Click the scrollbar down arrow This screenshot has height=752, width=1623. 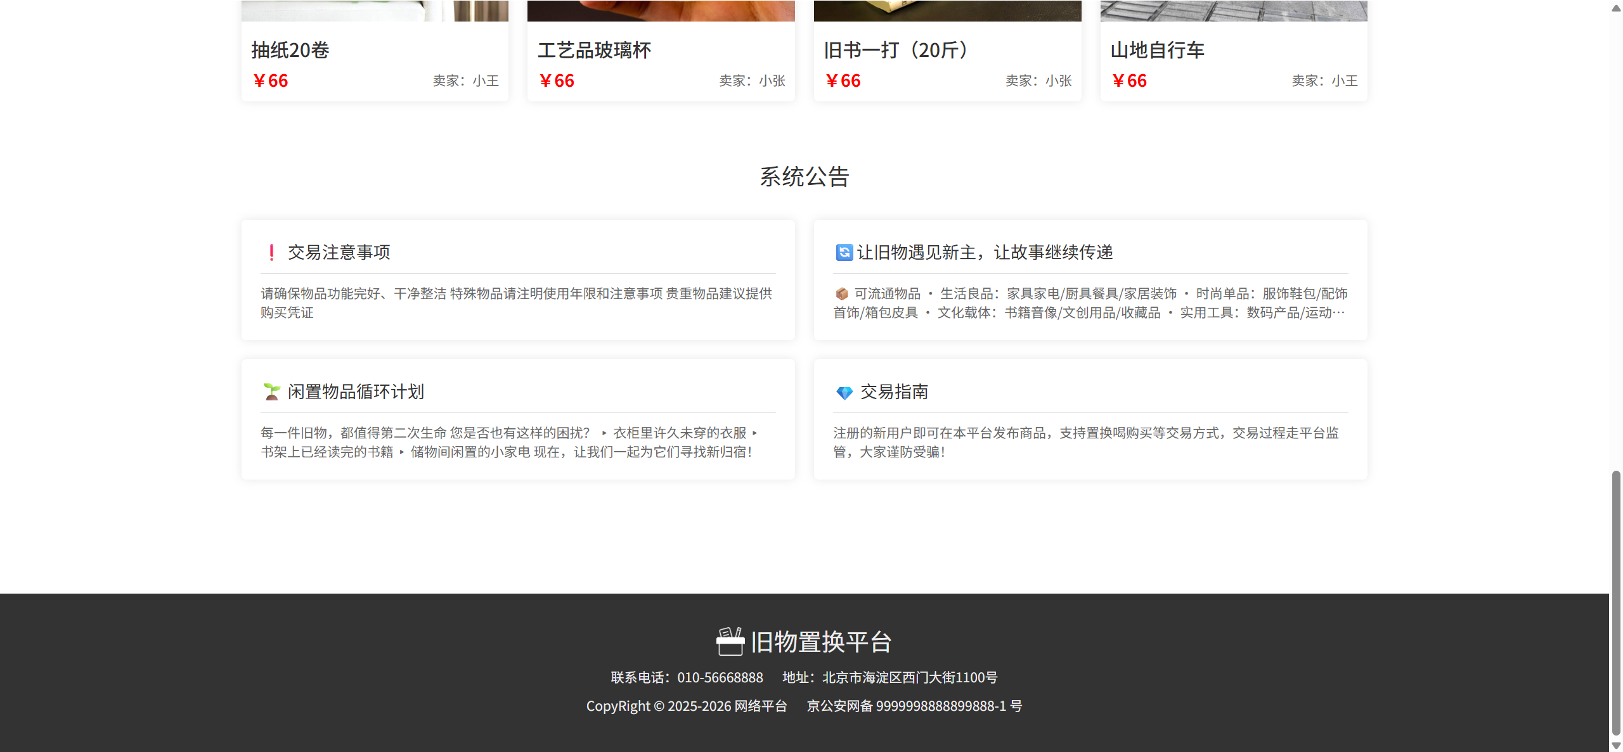point(1616,745)
